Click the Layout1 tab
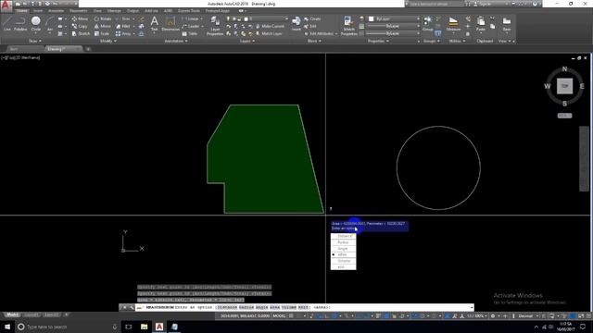593x333 pixels. [x=31, y=314]
